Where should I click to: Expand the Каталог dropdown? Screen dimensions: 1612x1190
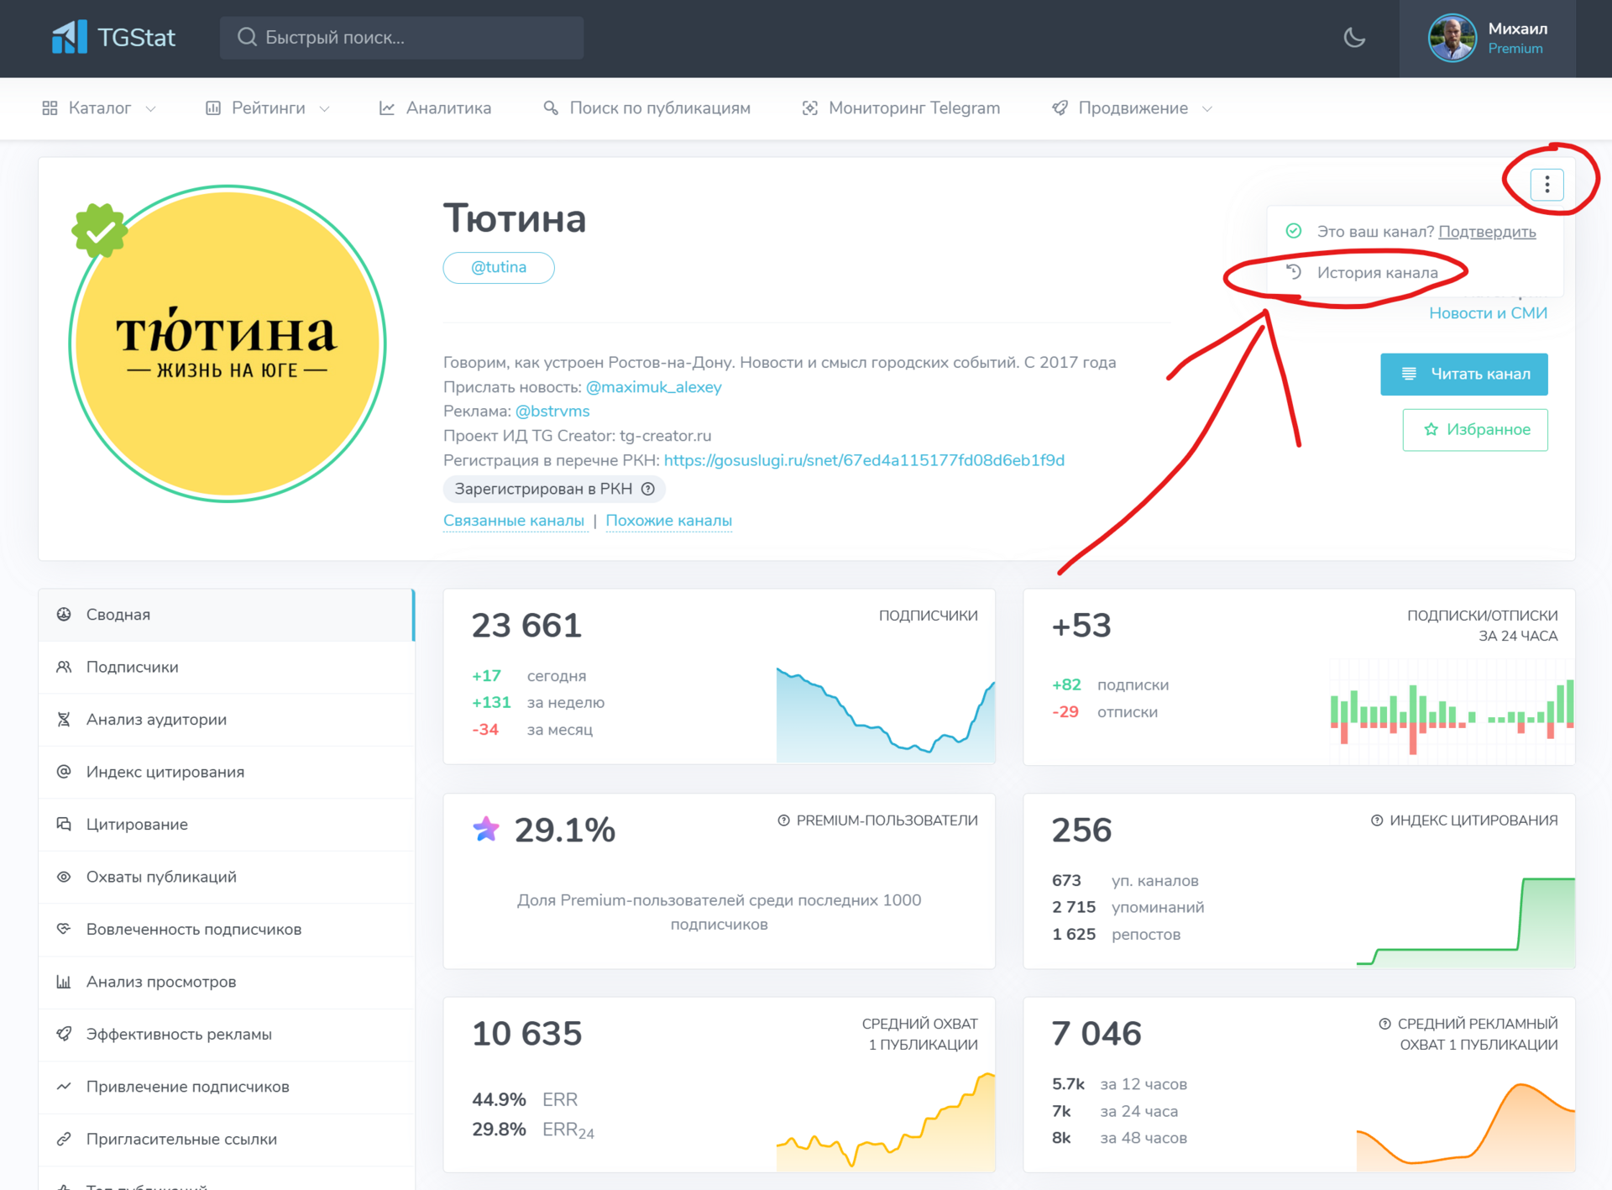(99, 108)
